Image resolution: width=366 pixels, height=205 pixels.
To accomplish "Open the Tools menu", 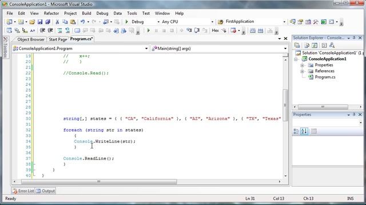I will coord(132,13).
